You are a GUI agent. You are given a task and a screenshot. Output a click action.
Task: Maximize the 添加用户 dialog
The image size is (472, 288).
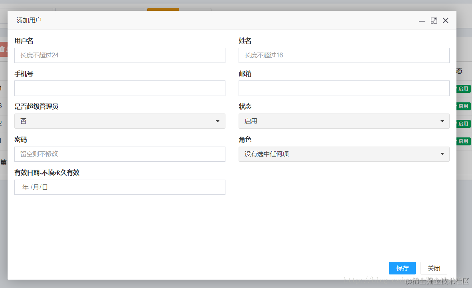tap(434, 21)
